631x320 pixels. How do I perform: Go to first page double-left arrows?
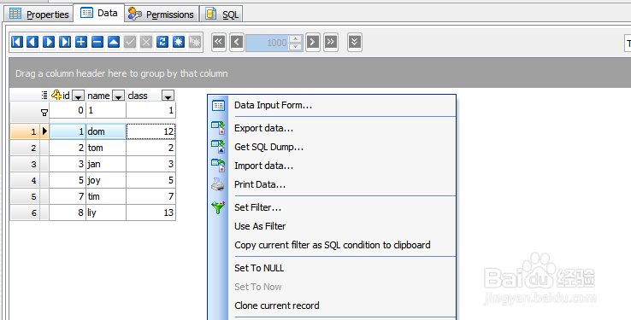point(219,42)
